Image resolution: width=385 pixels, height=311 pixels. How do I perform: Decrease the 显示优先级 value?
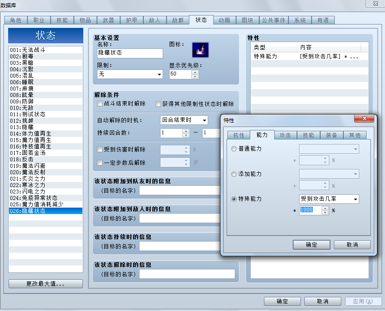195,76
